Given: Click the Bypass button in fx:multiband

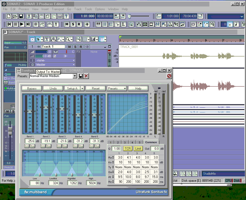Looking at the screenshot, I should coord(32,88).
